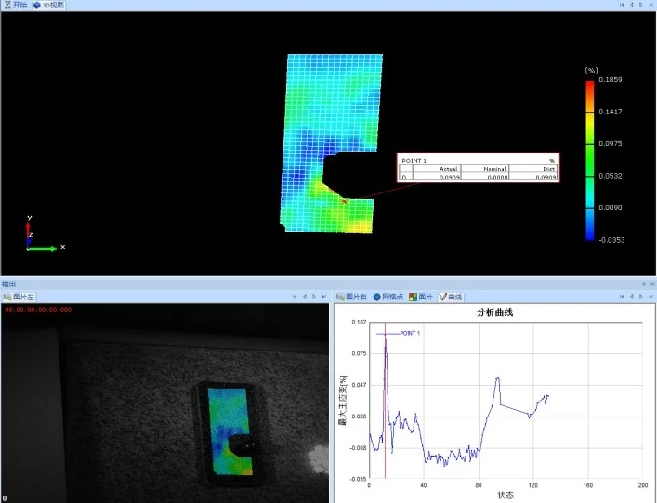This screenshot has height=503, width=657.
Task: Select the POINT 1 annotation table
Action: [x=478, y=167]
